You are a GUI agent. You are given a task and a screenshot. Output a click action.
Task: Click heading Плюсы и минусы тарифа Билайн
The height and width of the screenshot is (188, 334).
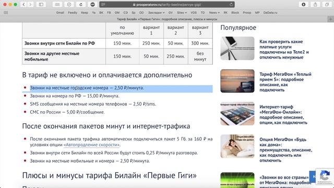(109, 175)
